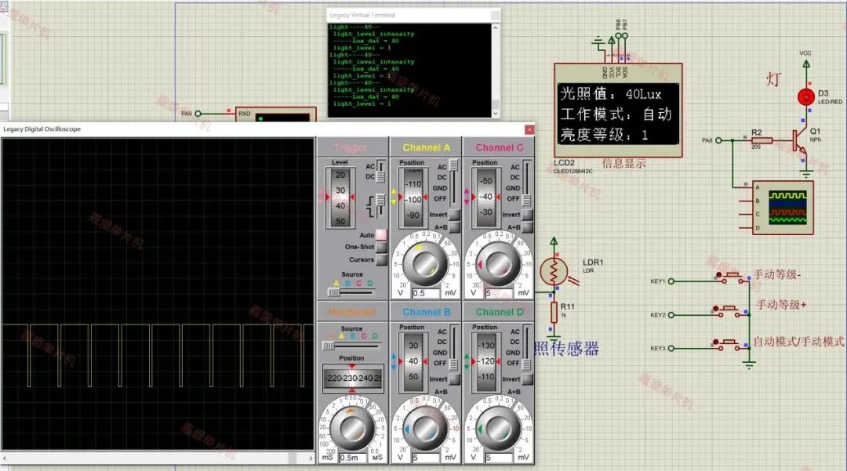The height and width of the screenshot is (471, 847).
Task: Click the trigger AC/DC coupling slider
Action: 381,172
